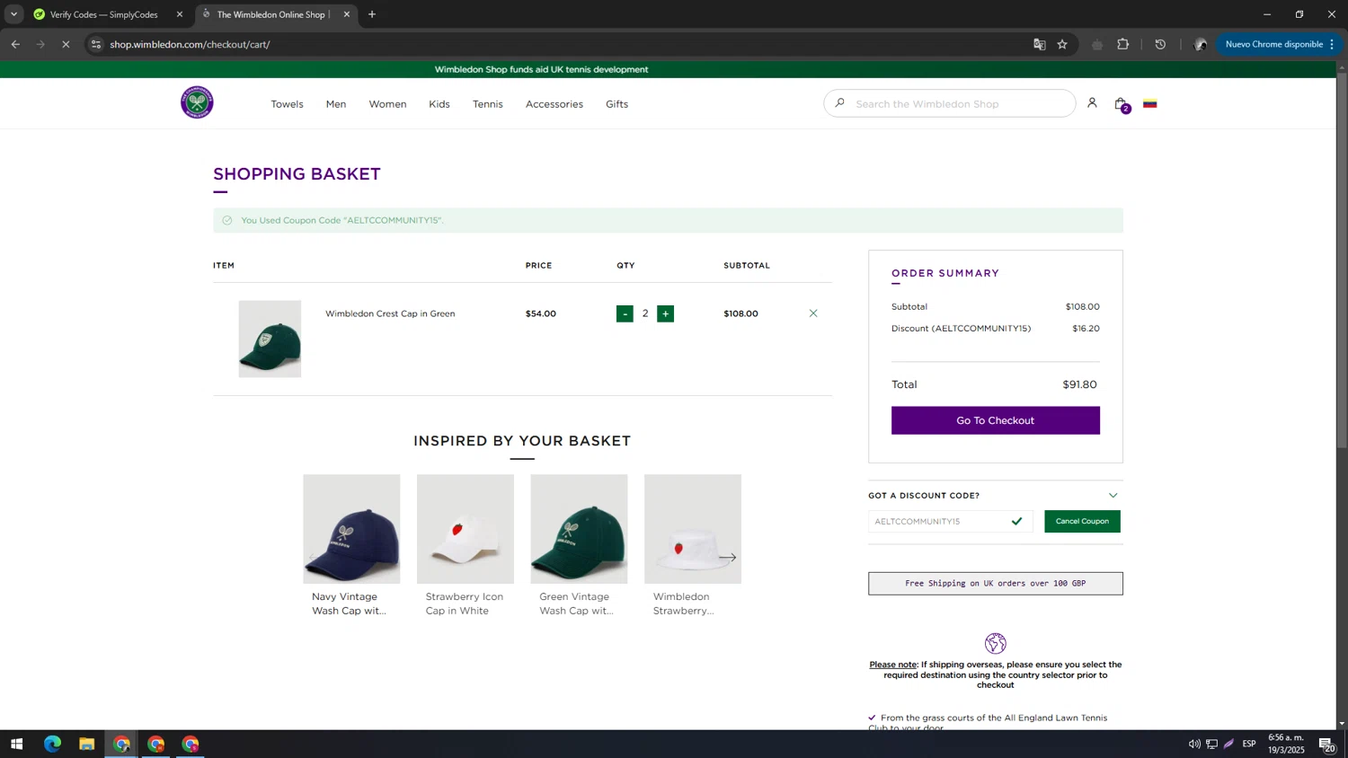
Task: Open Chrome profile avatar
Action: pyautogui.click(x=1201, y=44)
